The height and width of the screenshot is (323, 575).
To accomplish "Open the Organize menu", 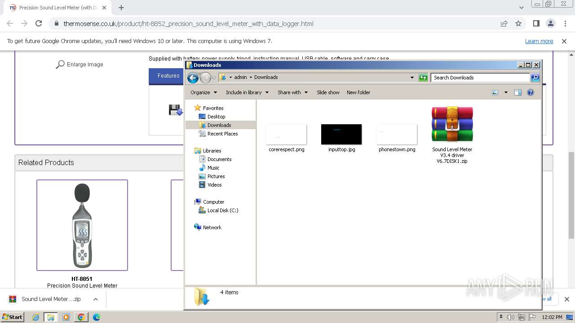I will click(x=203, y=92).
